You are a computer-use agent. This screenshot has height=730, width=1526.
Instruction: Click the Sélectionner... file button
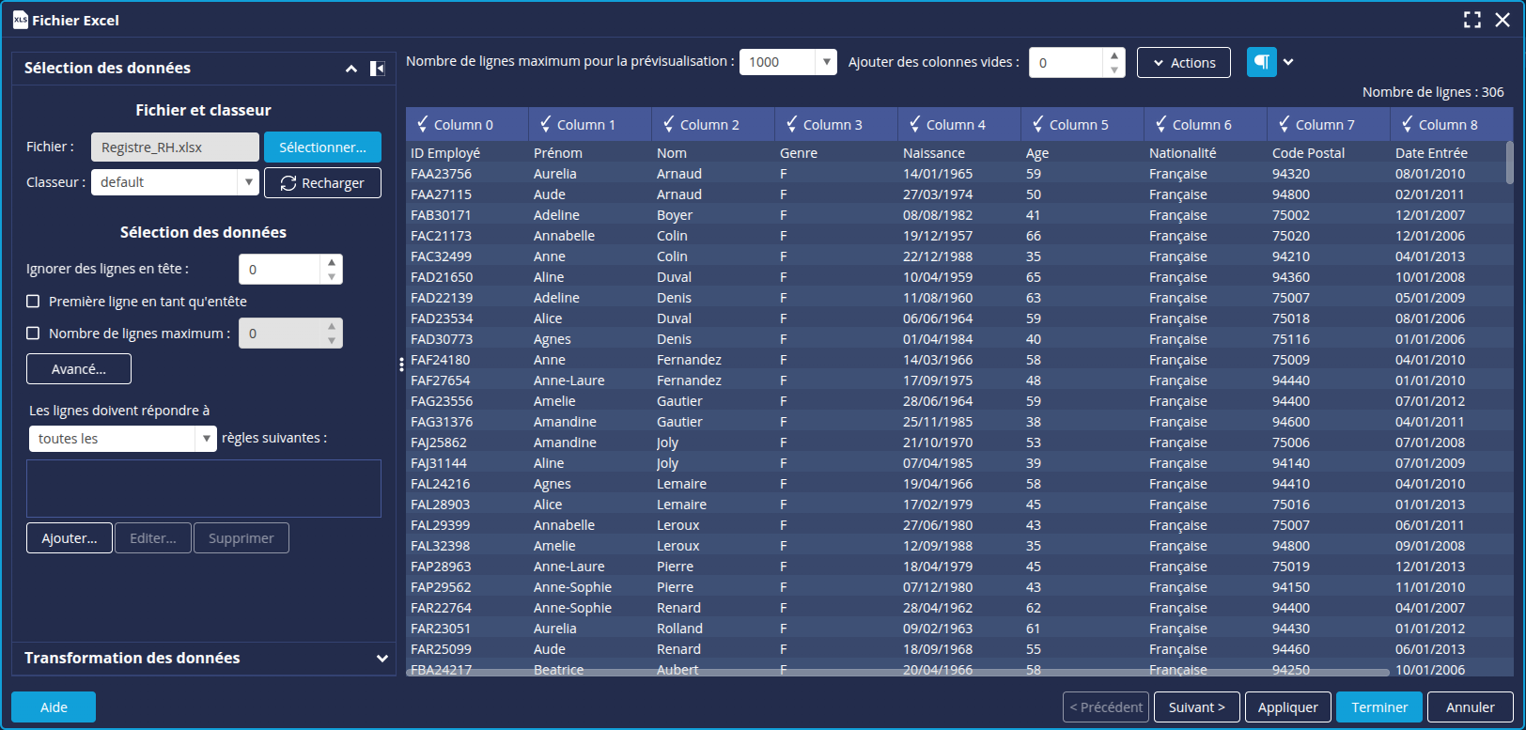click(322, 148)
